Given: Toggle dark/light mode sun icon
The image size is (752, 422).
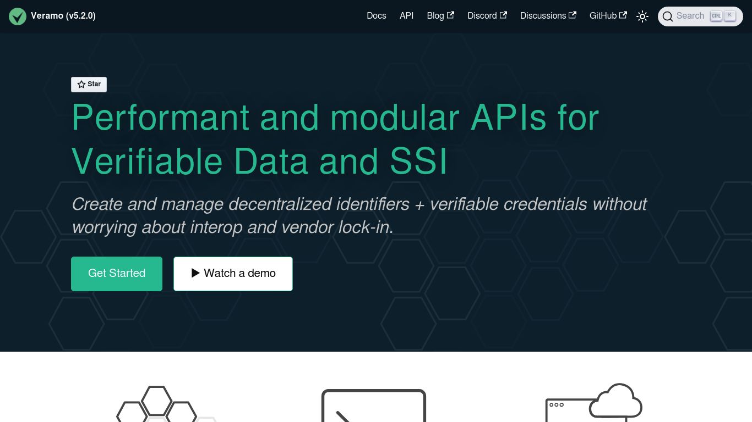Looking at the screenshot, I should (642, 16).
